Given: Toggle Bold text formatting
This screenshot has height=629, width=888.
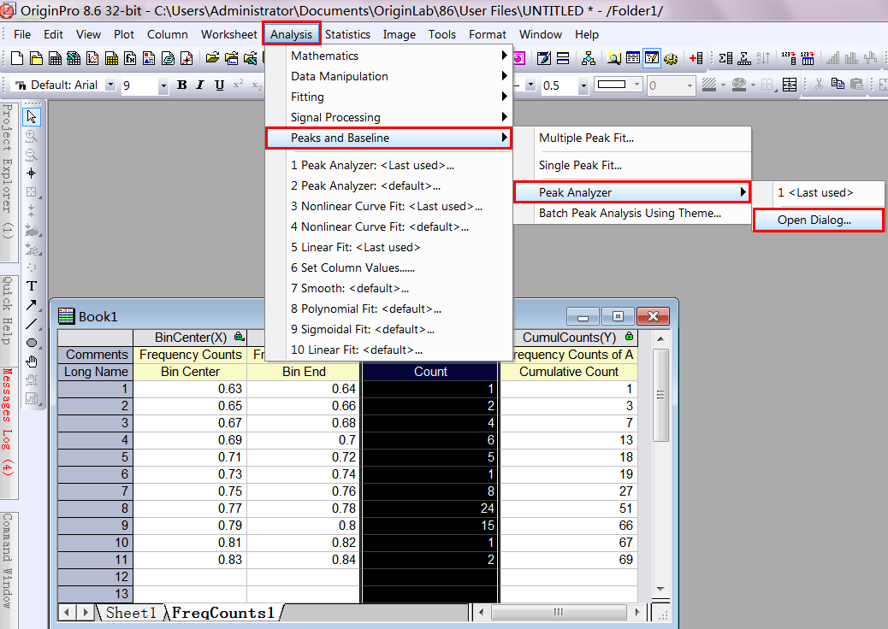Looking at the screenshot, I should tap(181, 85).
